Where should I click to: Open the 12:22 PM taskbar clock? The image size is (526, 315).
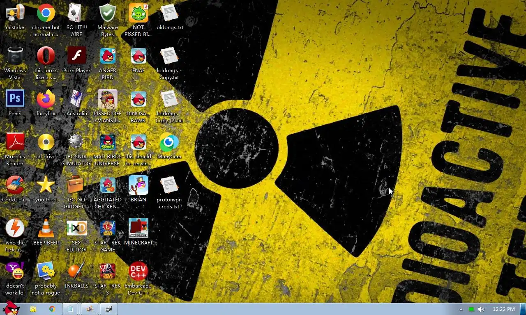503,309
